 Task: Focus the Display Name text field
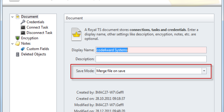tap(151, 50)
